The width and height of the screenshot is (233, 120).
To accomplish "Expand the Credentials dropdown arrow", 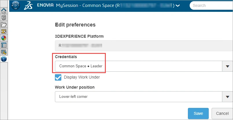I will (x=228, y=66).
